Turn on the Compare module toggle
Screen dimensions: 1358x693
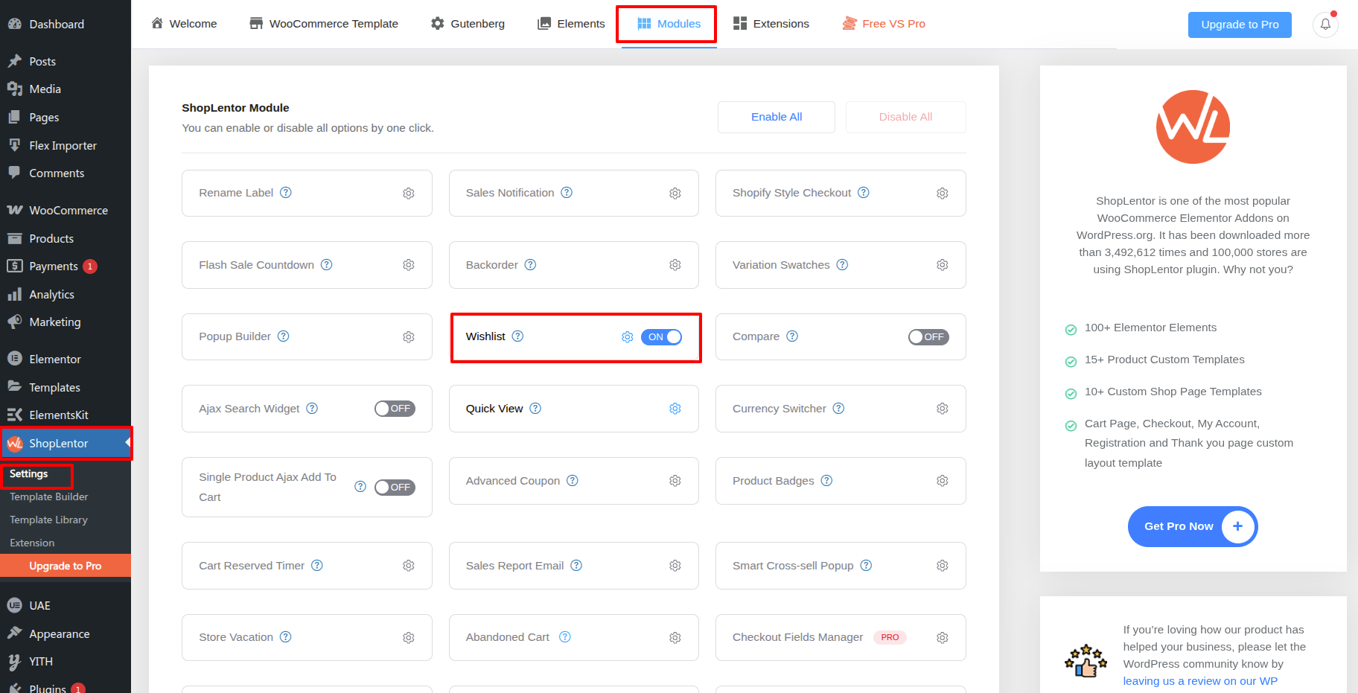[x=928, y=337]
